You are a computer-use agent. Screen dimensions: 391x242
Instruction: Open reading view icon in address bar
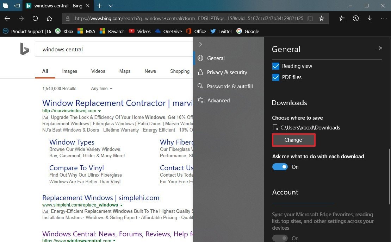click(x=310, y=18)
